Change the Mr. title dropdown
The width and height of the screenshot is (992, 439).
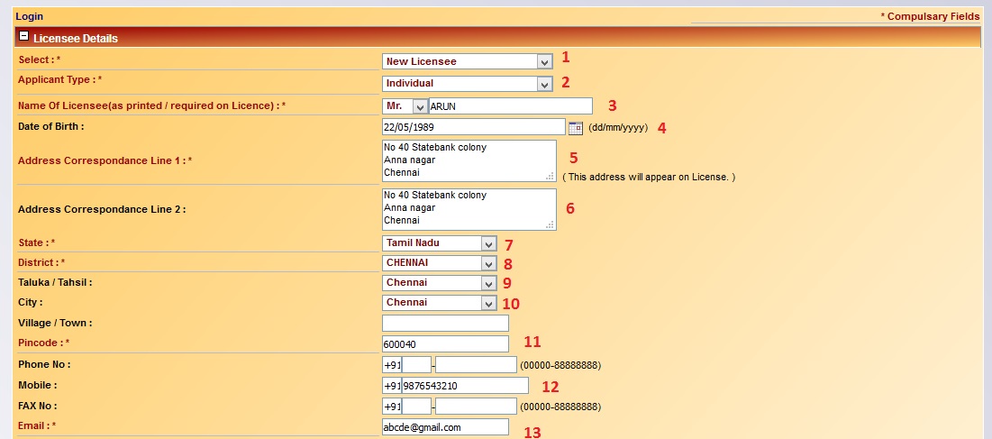point(404,105)
